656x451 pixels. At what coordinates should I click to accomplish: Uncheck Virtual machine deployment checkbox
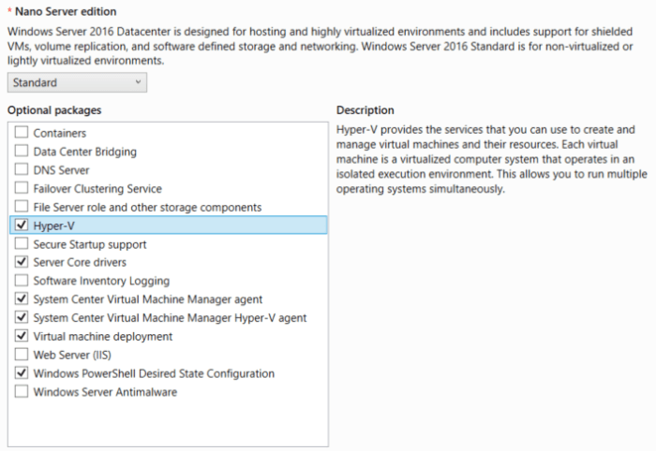22,336
